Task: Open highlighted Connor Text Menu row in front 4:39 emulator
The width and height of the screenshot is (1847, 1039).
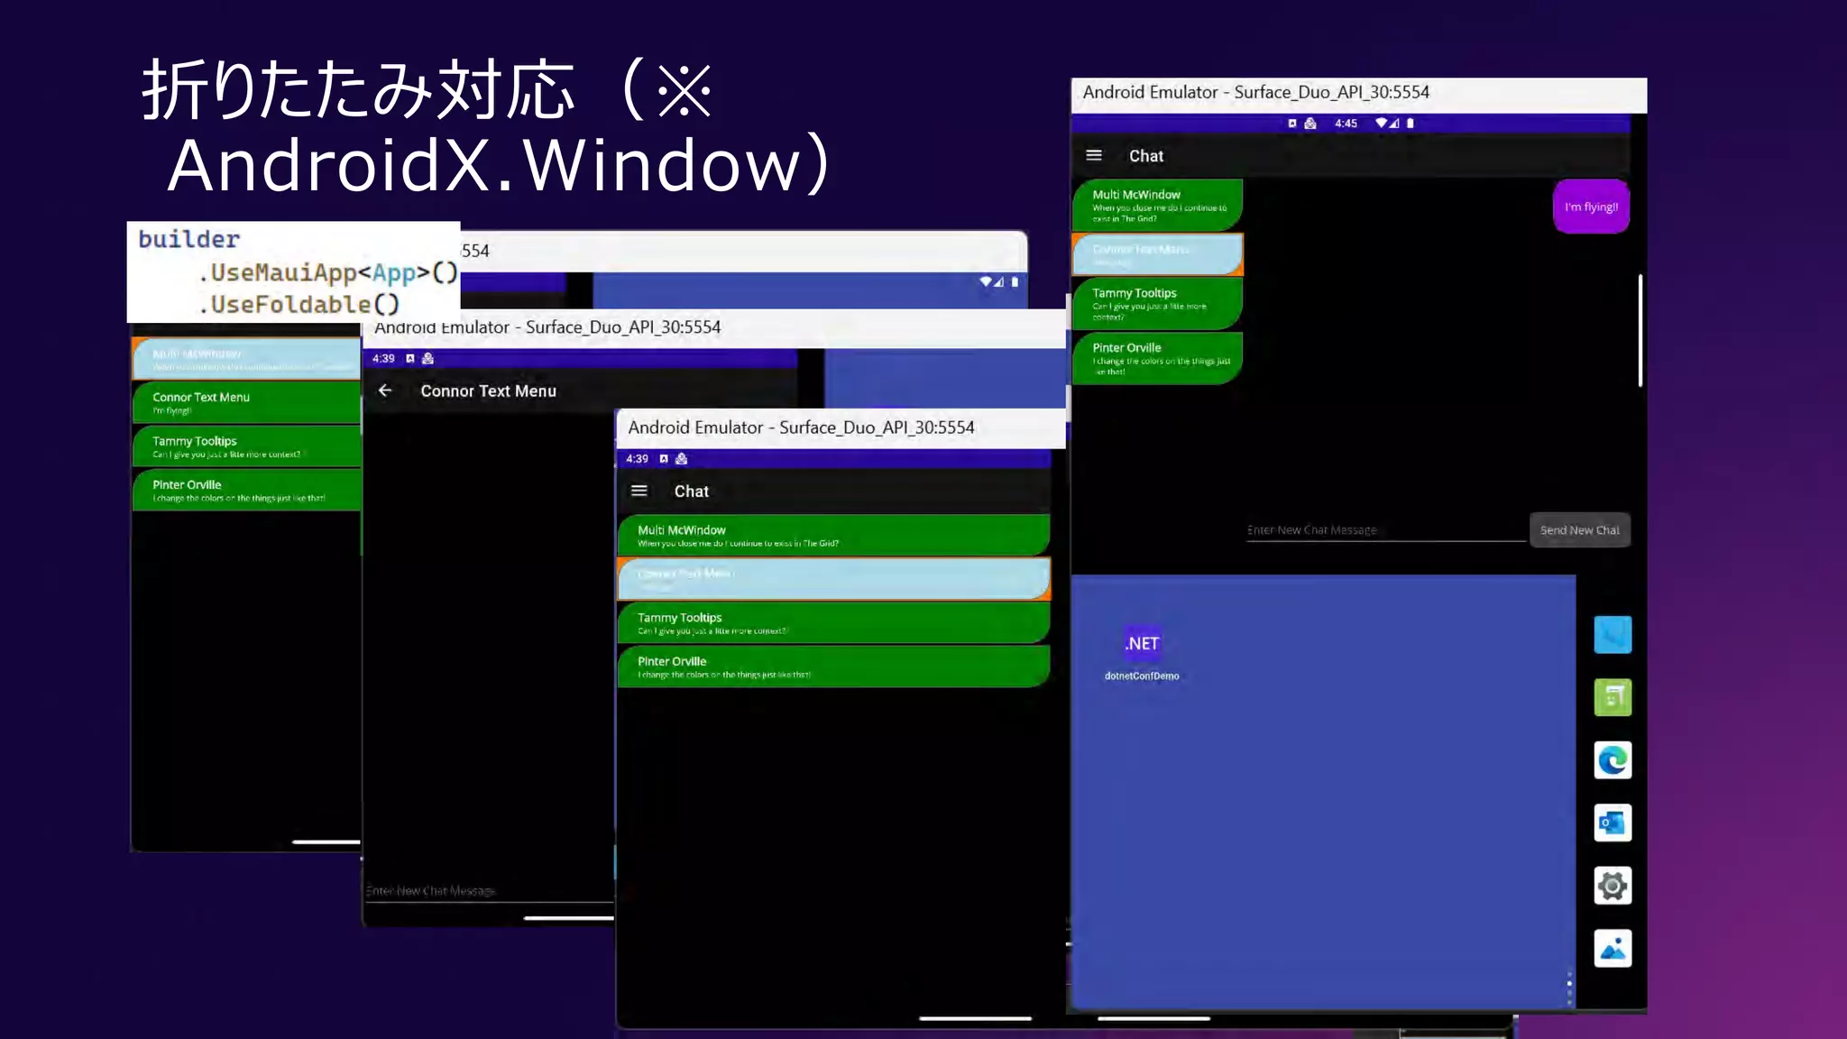Action: click(834, 579)
